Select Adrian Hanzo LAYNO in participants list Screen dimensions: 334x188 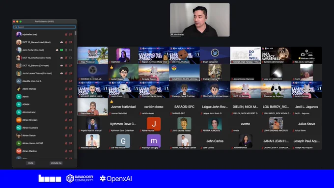point(44,143)
